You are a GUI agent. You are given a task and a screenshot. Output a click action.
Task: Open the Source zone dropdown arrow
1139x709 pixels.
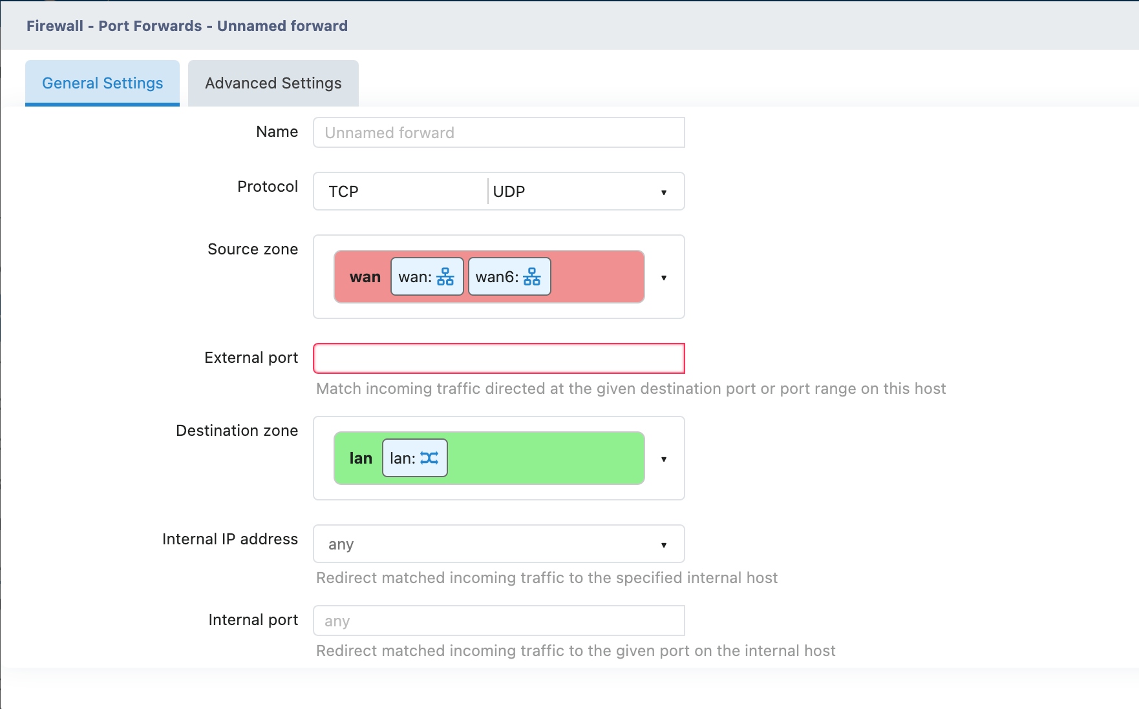663,278
